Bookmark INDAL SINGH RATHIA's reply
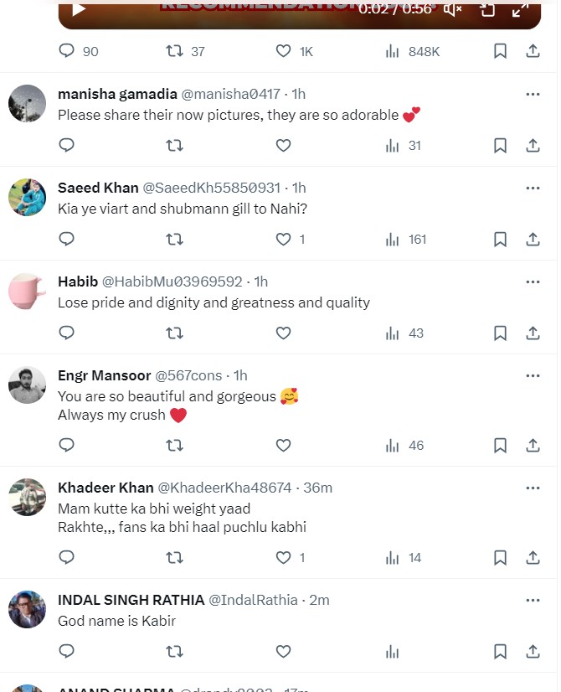This screenshot has width=561, height=692. [500, 651]
